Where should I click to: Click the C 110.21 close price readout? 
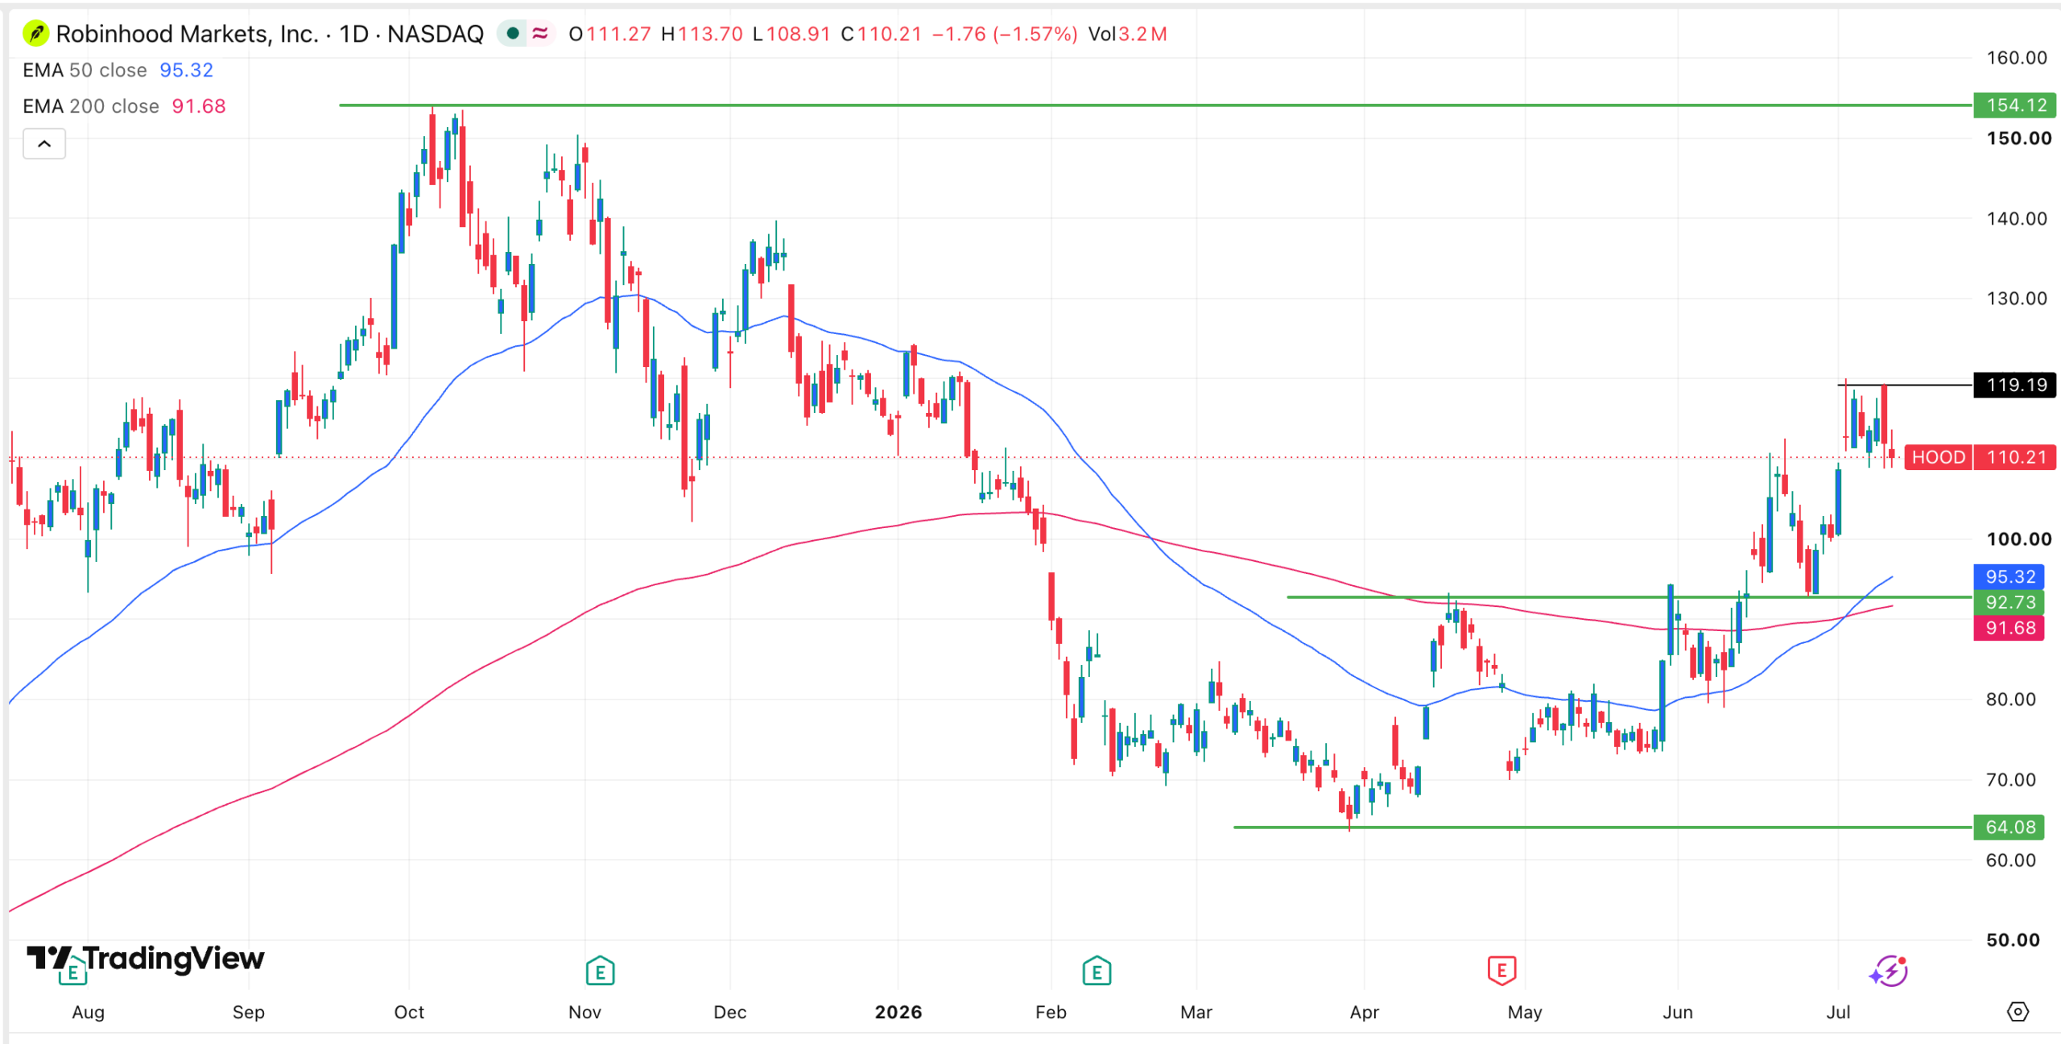pyautogui.click(x=881, y=34)
